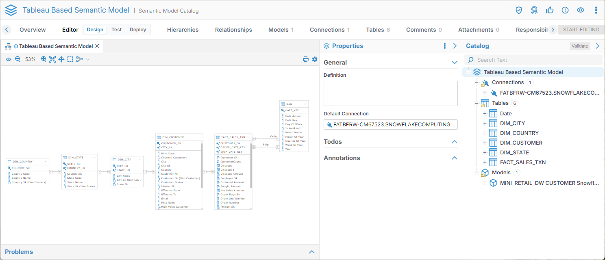Print the diagram using printer icon

tap(306, 59)
